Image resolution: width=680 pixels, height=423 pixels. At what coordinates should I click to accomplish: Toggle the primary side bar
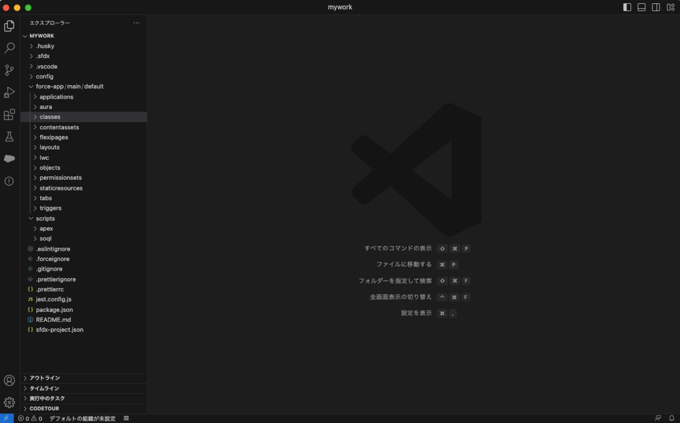point(627,7)
